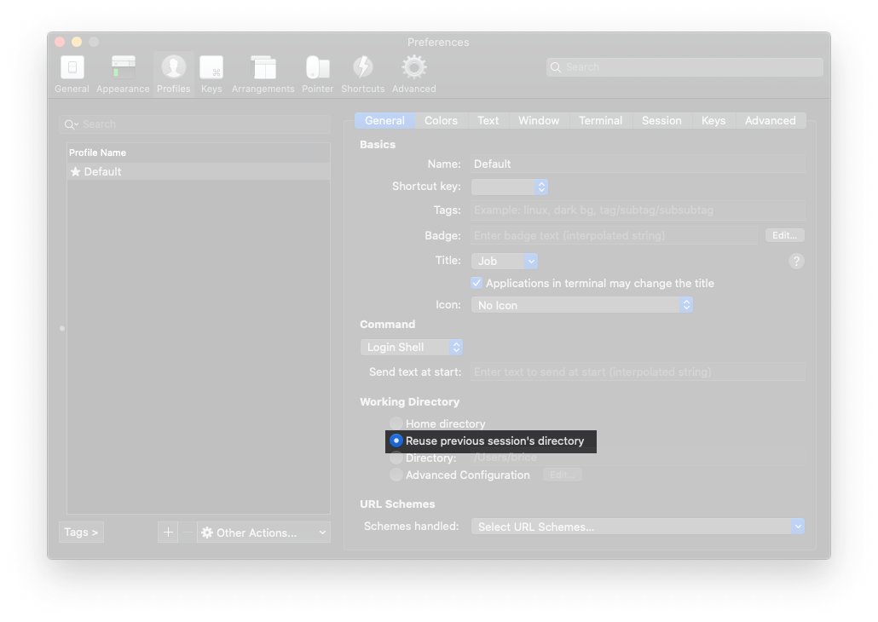Click the help question mark icon

coord(796,261)
